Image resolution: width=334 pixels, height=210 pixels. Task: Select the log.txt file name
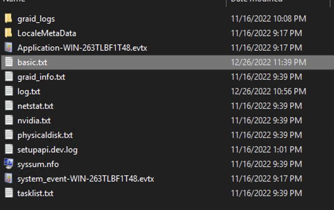point(29,91)
